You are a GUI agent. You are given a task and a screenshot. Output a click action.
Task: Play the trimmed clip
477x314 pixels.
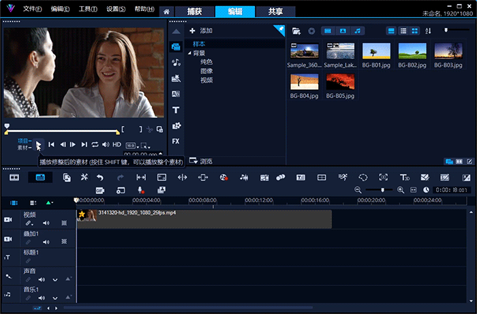click(x=38, y=144)
